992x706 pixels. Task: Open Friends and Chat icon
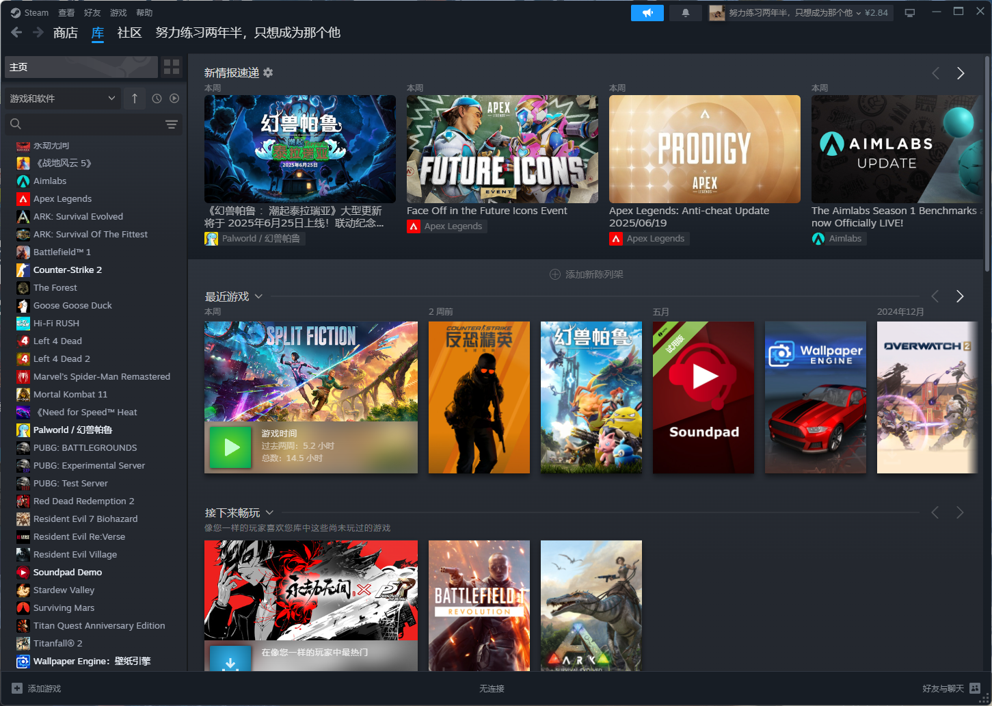pos(975,688)
